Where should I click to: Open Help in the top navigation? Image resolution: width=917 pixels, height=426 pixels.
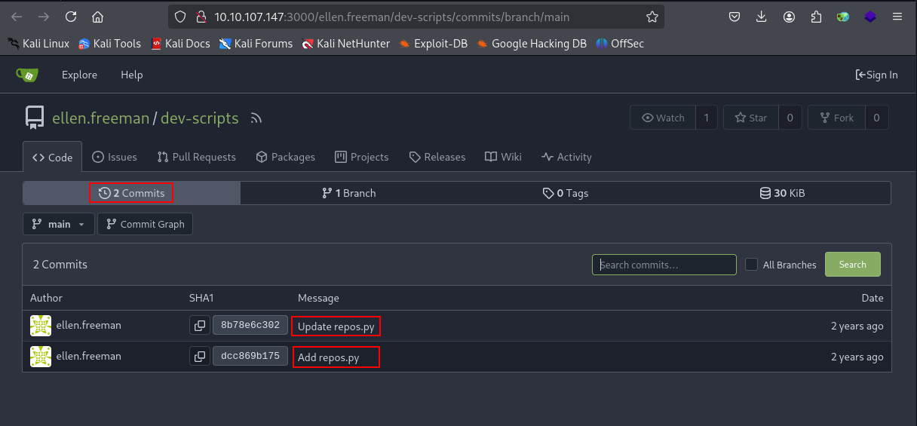pos(131,75)
